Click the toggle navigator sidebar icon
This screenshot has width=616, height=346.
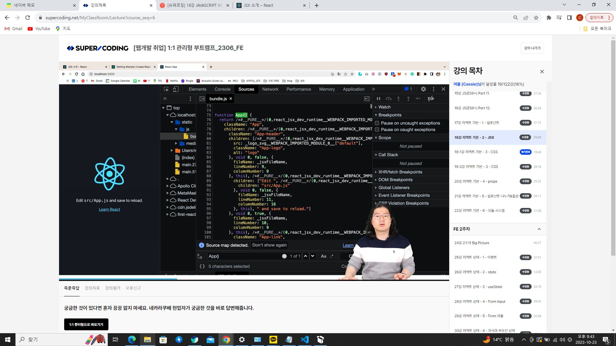202,99
